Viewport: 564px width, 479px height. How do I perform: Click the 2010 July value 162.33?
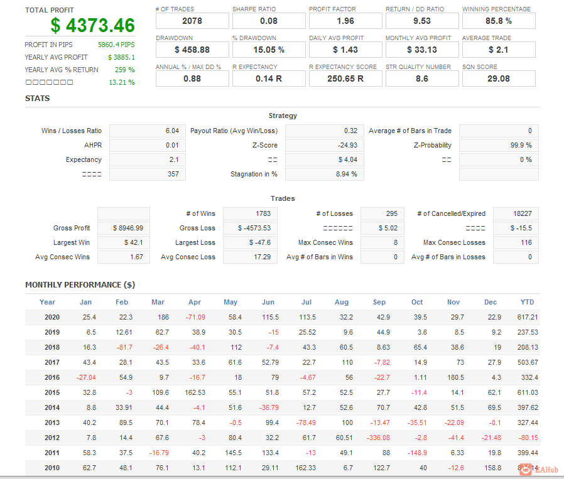tap(305, 468)
